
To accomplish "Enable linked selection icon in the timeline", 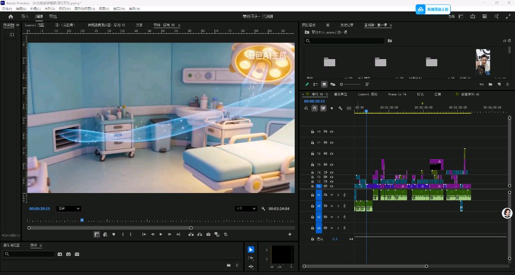I will [x=323, y=108].
